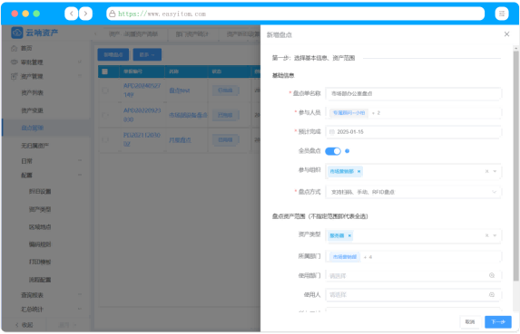Switch to the 部门资产统计 tab
The image size is (520, 334).
[192, 34]
